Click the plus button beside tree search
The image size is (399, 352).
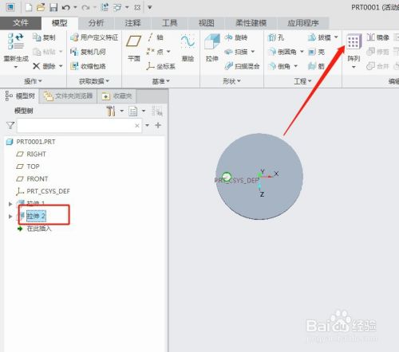pos(158,125)
